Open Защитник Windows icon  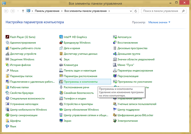(7, 59)
